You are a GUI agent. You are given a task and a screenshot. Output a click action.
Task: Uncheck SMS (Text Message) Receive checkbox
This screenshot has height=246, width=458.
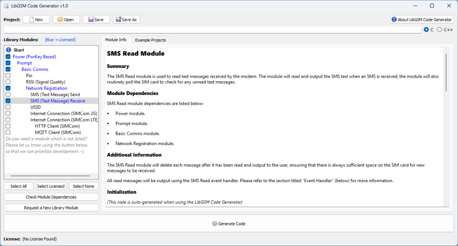[8, 101]
